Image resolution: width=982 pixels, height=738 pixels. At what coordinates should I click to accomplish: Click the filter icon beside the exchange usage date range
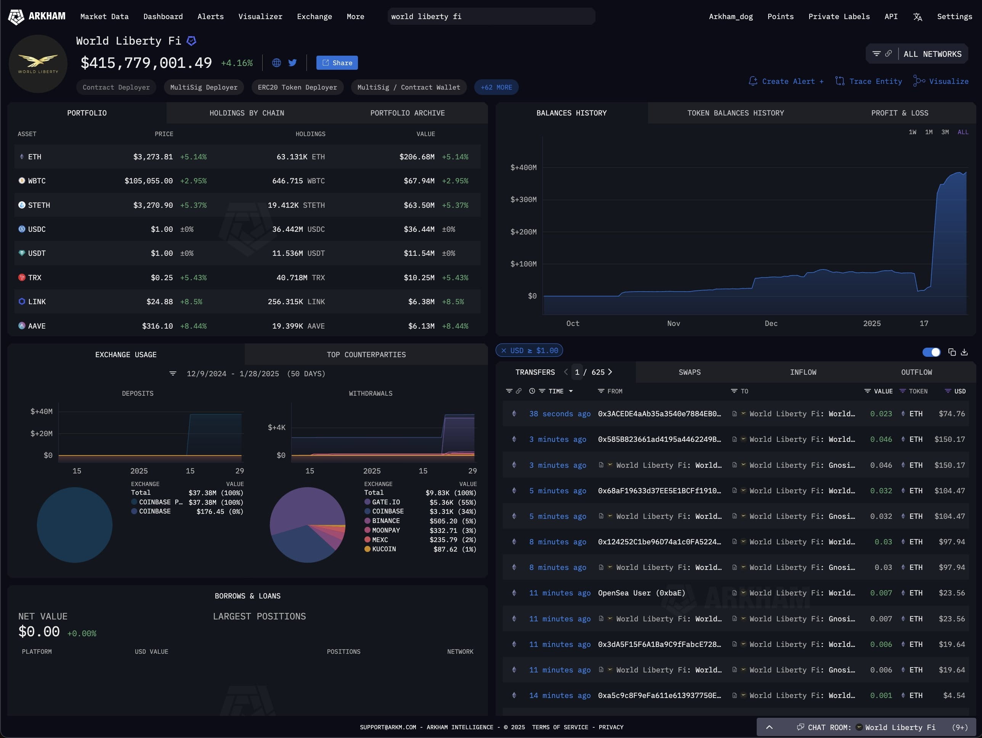click(173, 374)
